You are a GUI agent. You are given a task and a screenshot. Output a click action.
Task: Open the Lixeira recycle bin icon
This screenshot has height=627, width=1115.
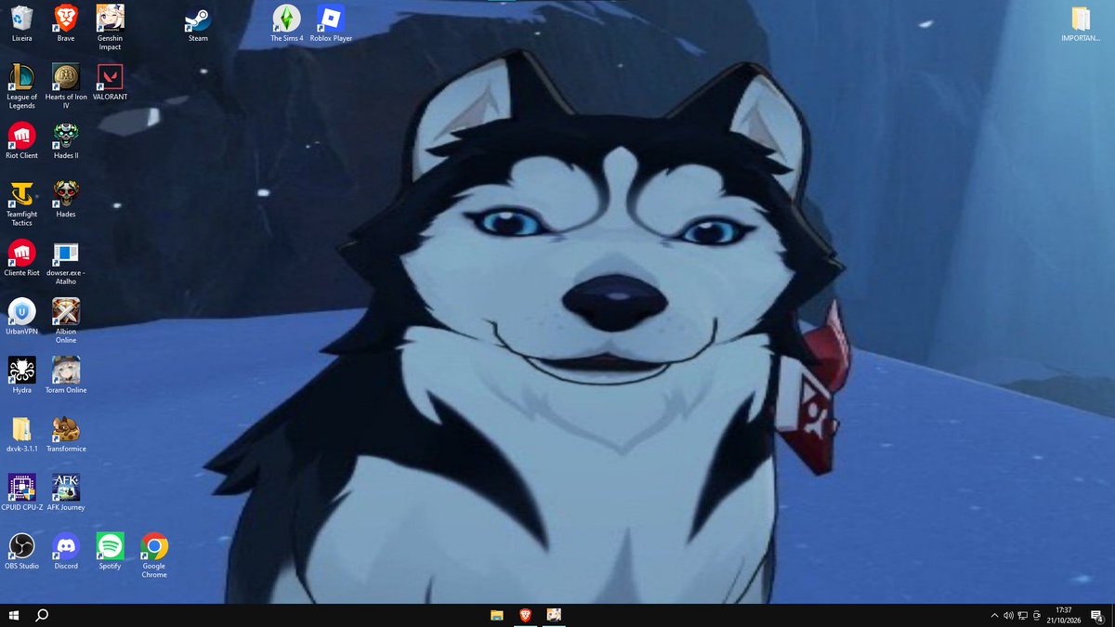point(21,24)
